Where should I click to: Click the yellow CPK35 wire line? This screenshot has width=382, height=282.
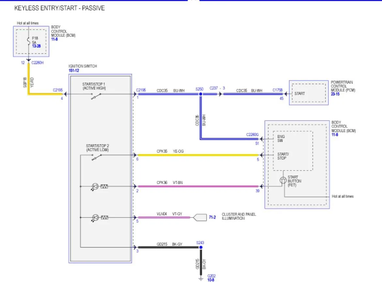[x=198, y=155]
